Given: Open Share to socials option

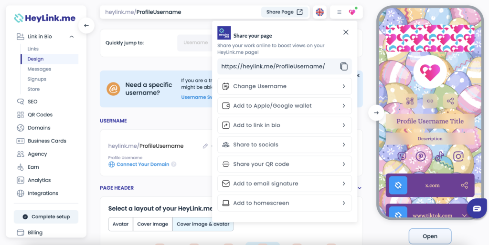Looking at the screenshot, I should coord(285,145).
